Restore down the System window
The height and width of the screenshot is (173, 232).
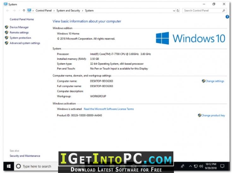[214, 4]
